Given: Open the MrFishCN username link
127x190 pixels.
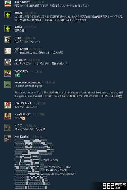Looking at the screenshot, I should (21, 60).
